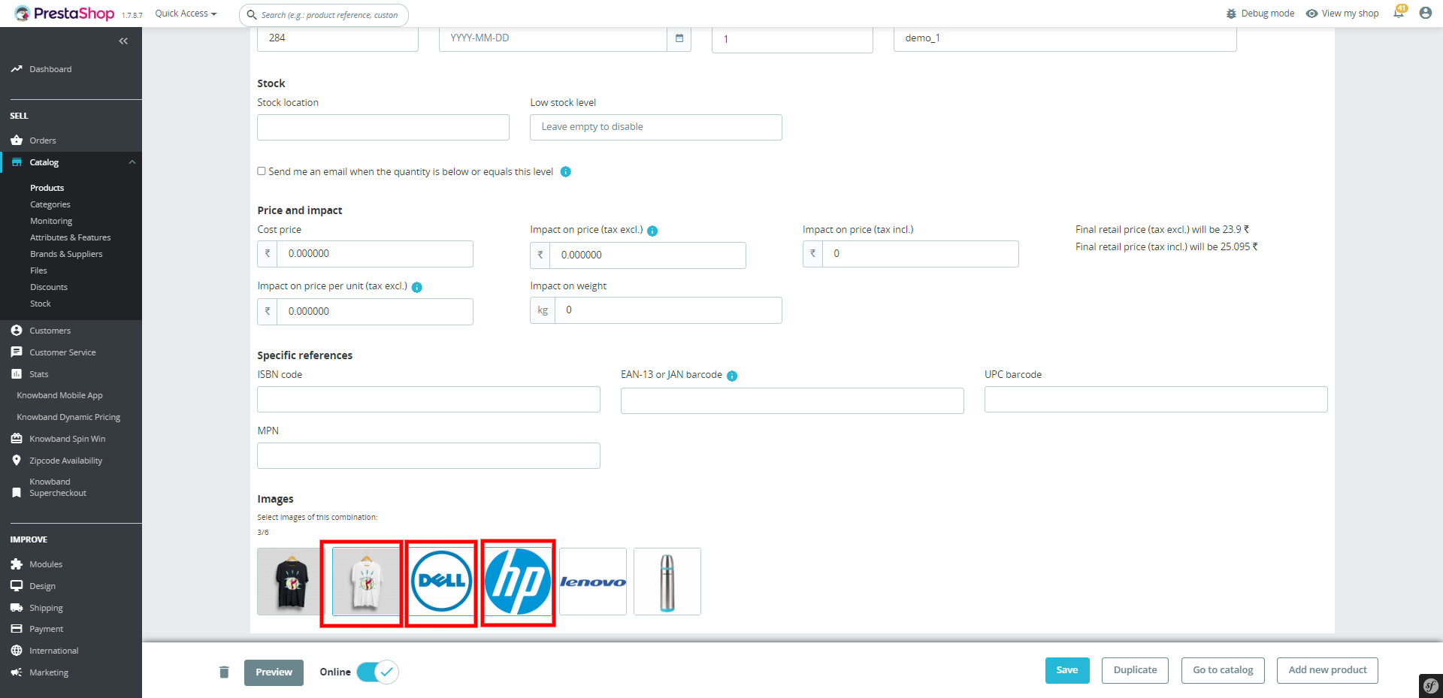
Task: Open the employee profile avatar
Action: pos(1425,13)
